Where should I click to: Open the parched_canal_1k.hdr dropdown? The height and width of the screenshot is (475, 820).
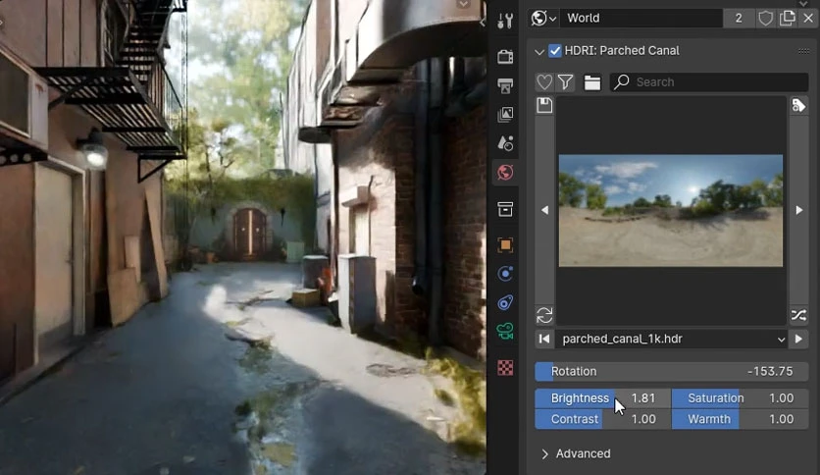click(672, 339)
